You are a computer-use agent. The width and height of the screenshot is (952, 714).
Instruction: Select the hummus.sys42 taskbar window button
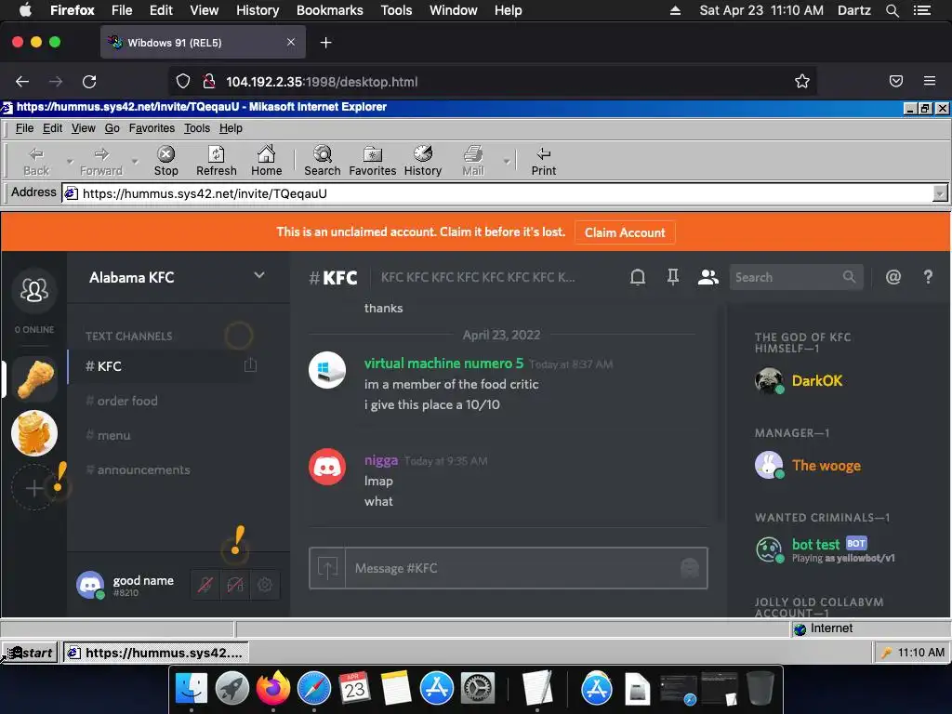tap(156, 653)
